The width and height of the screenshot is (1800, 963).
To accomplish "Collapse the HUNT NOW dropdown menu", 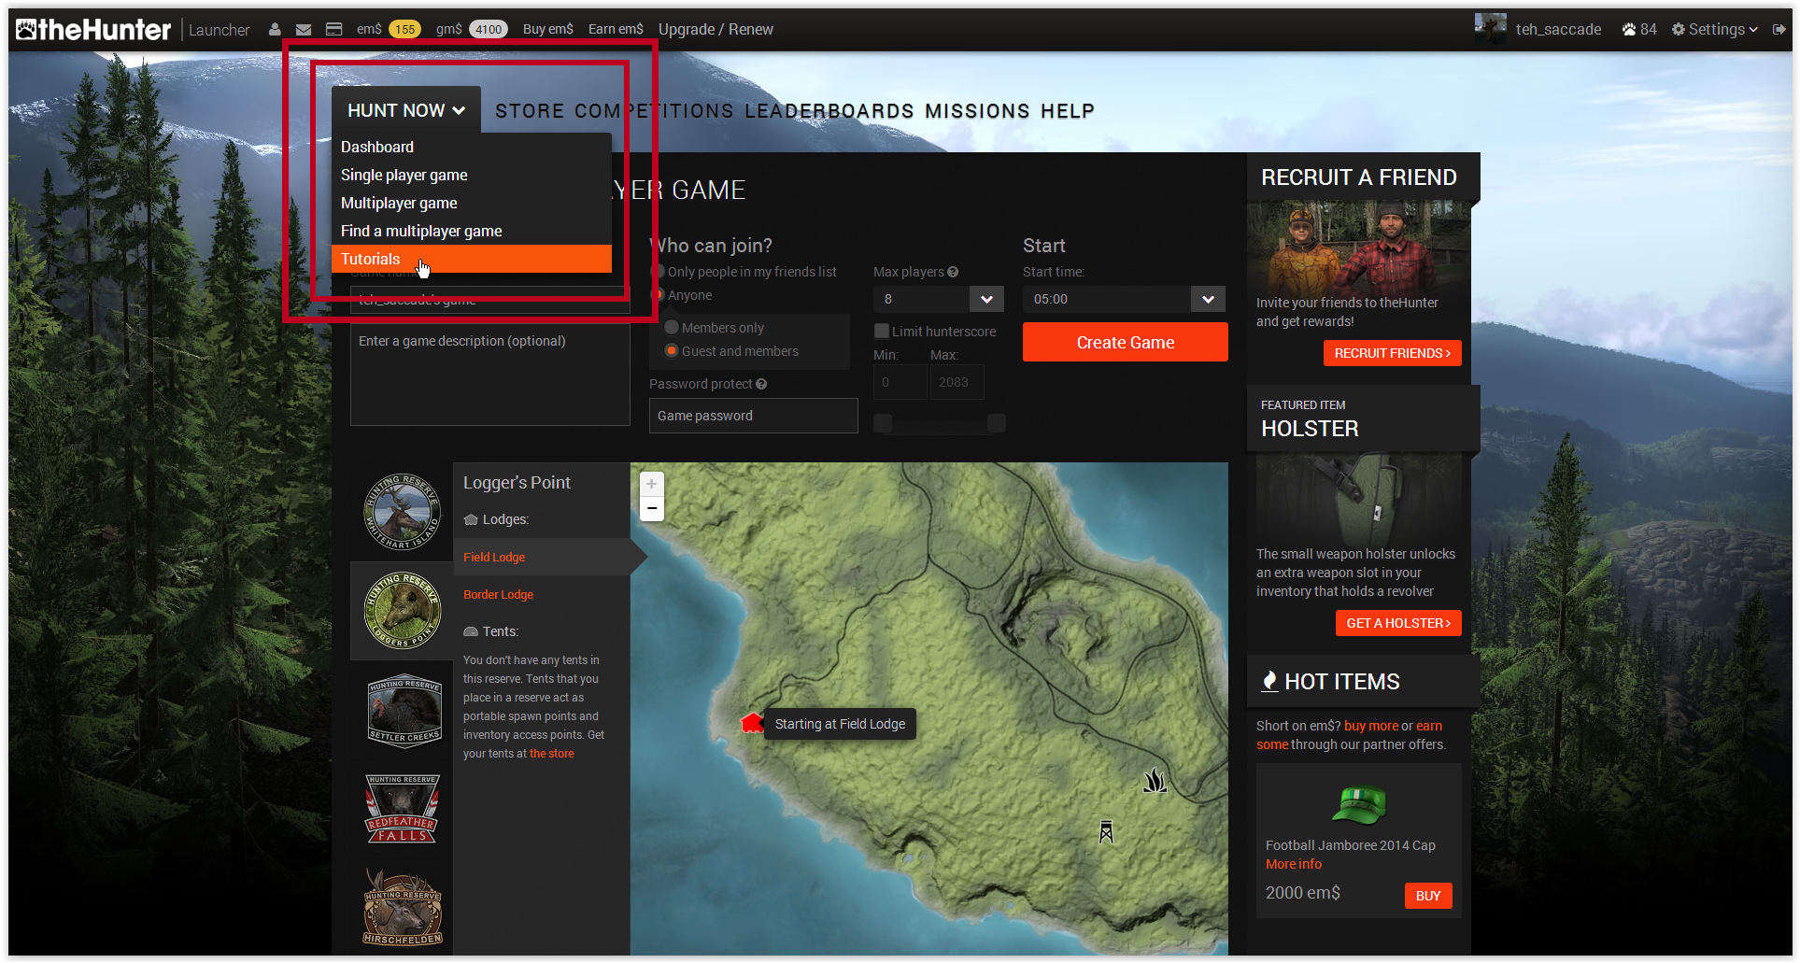I will pyautogui.click(x=406, y=110).
